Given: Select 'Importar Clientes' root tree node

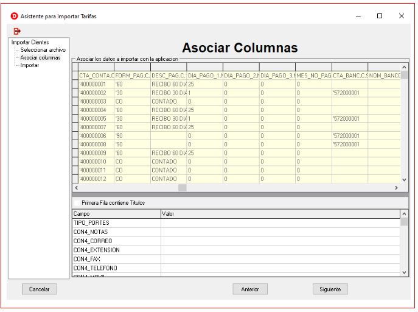Looking at the screenshot, I should click(x=30, y=42).
